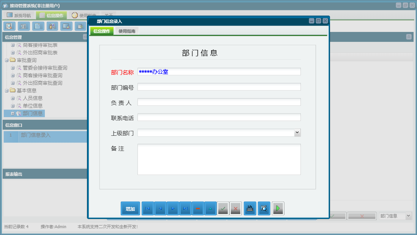
Task: Select 管委会接待审批查询 in the tree
Action: point(45,68)
